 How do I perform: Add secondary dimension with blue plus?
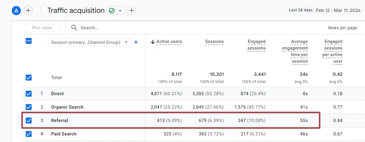[x=136, y=42]
